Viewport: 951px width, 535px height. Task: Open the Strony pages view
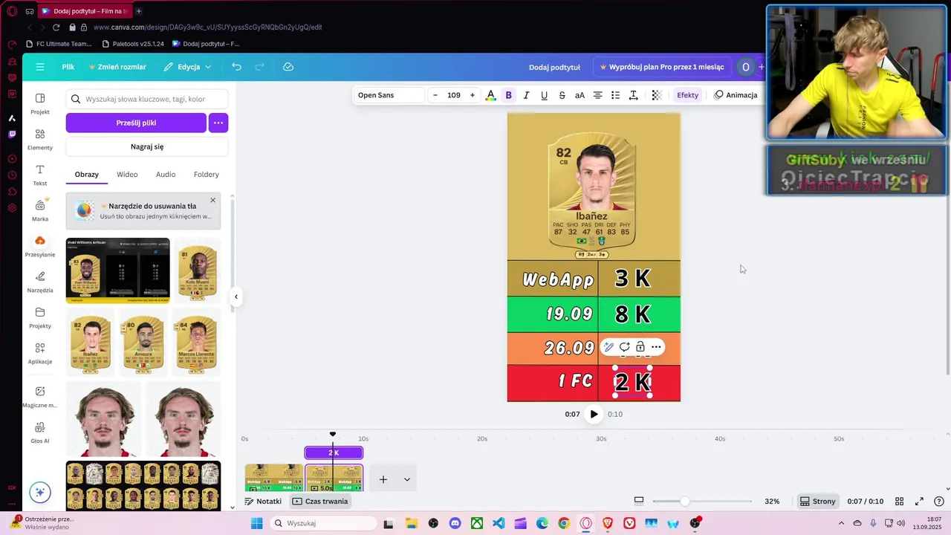tap(818, 502)
